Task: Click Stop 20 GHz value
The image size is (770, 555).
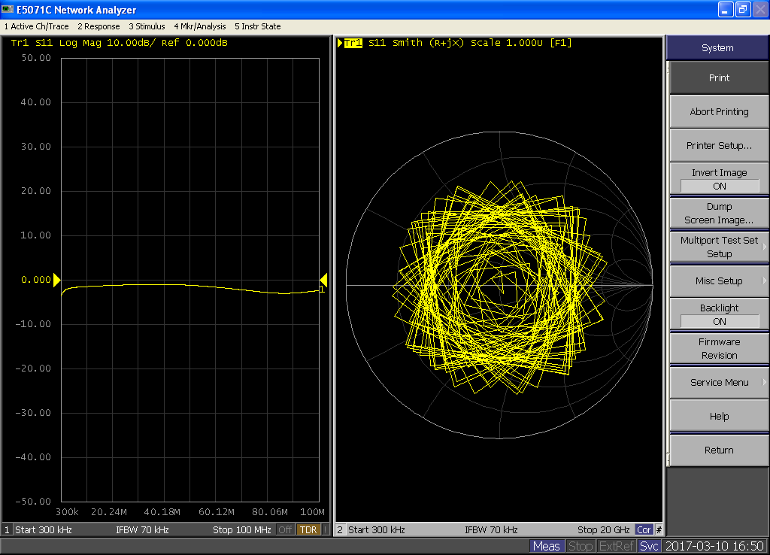Action: pyautogui.click(x=604, y=530)
